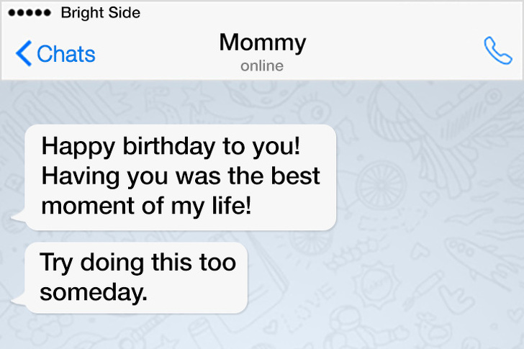Click the signal strength dots

(29, 13)
